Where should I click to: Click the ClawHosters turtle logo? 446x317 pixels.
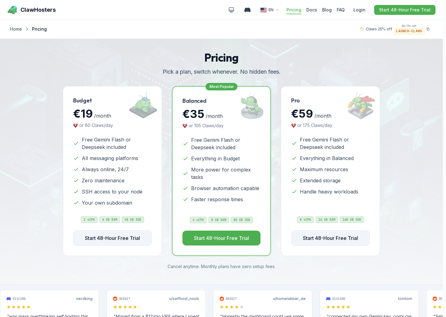click(12, 10)
